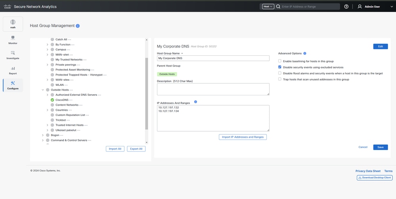Collapse the Outside Hosts tree node
This screenshot has width=396, height=199.
click(43, 90)
